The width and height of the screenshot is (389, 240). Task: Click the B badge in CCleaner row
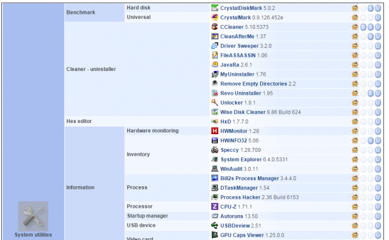[363, 27]
